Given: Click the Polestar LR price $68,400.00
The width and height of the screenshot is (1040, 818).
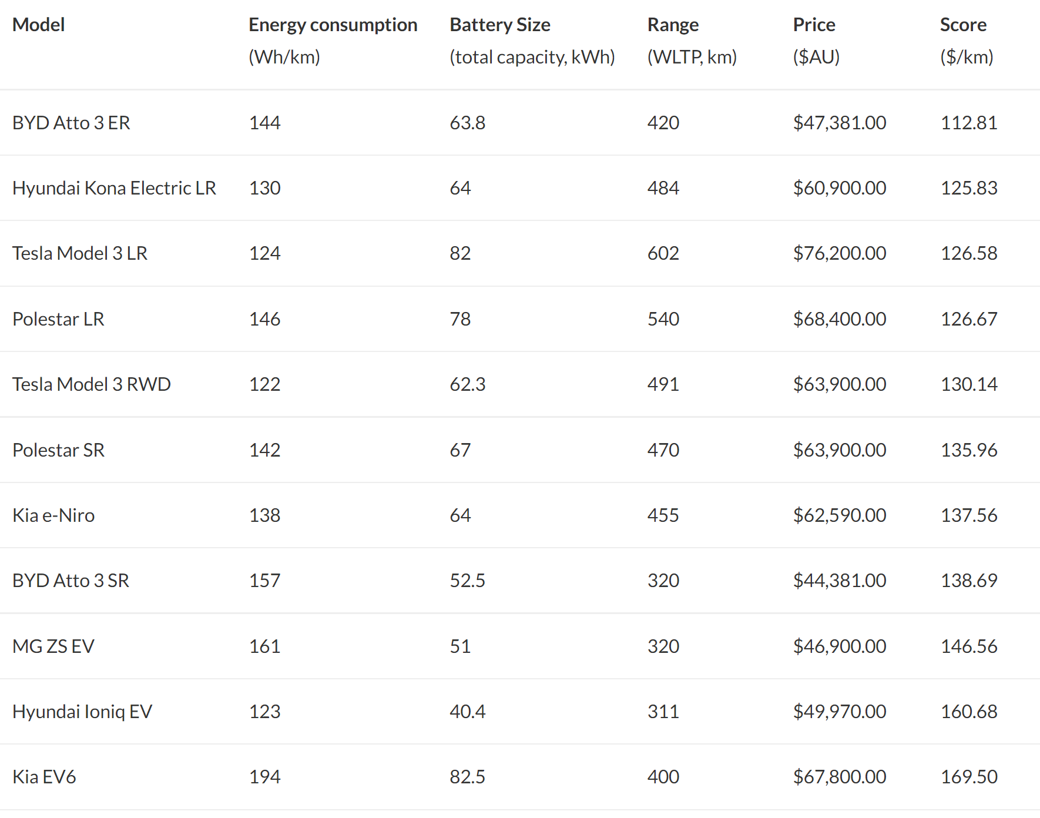Looking at the screenshot, I should pyautogui.click(x=839, y=319).
